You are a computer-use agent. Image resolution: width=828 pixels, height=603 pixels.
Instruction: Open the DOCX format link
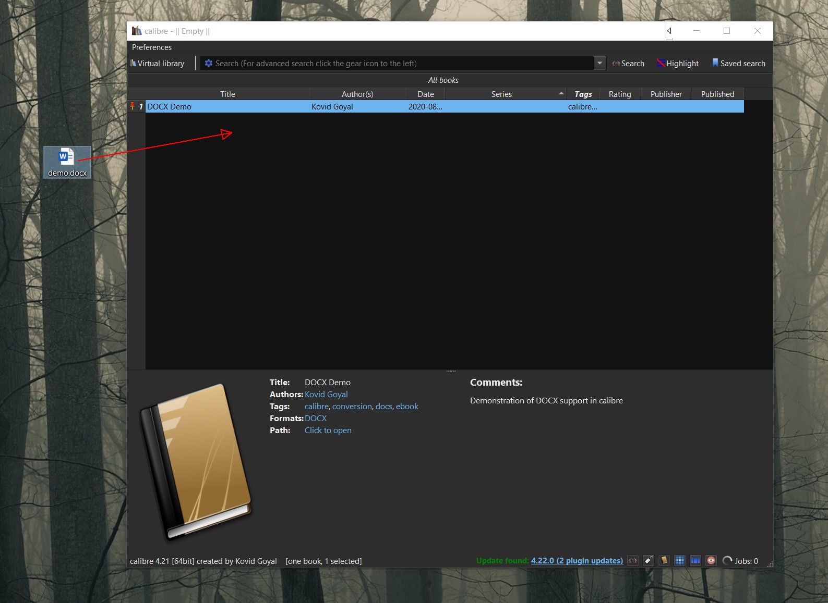click(316, 419)
